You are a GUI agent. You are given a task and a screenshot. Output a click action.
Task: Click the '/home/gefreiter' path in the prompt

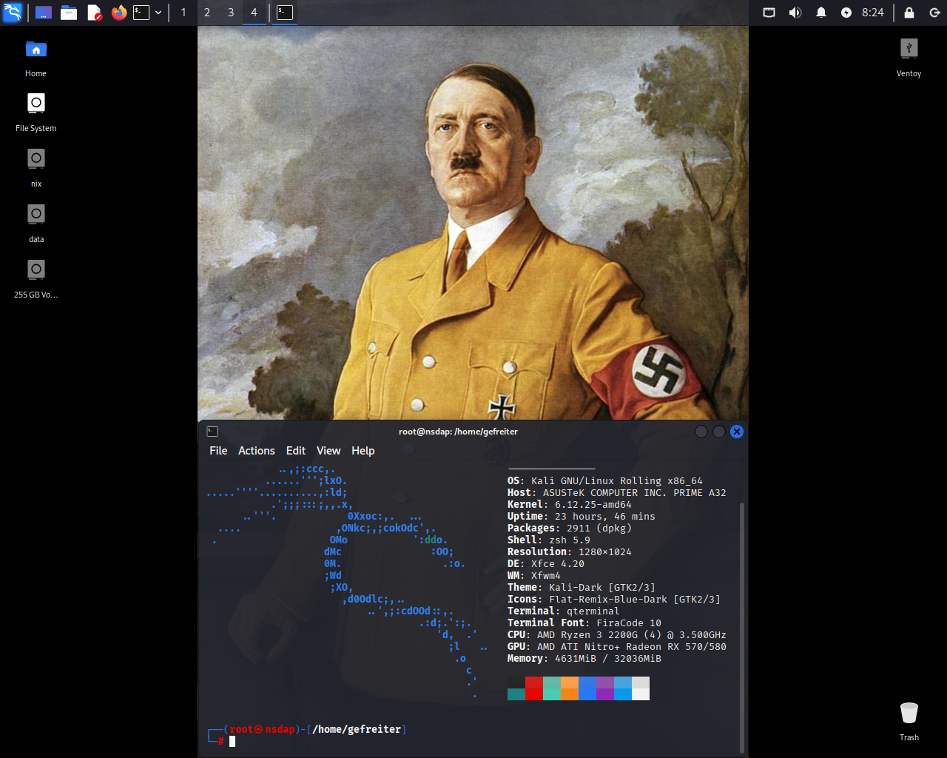357,730
